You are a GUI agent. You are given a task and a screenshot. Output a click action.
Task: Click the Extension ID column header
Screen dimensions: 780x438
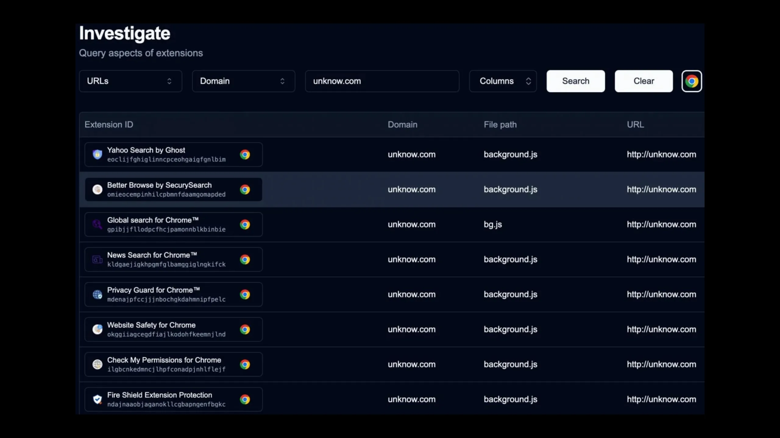coord(109,125)
